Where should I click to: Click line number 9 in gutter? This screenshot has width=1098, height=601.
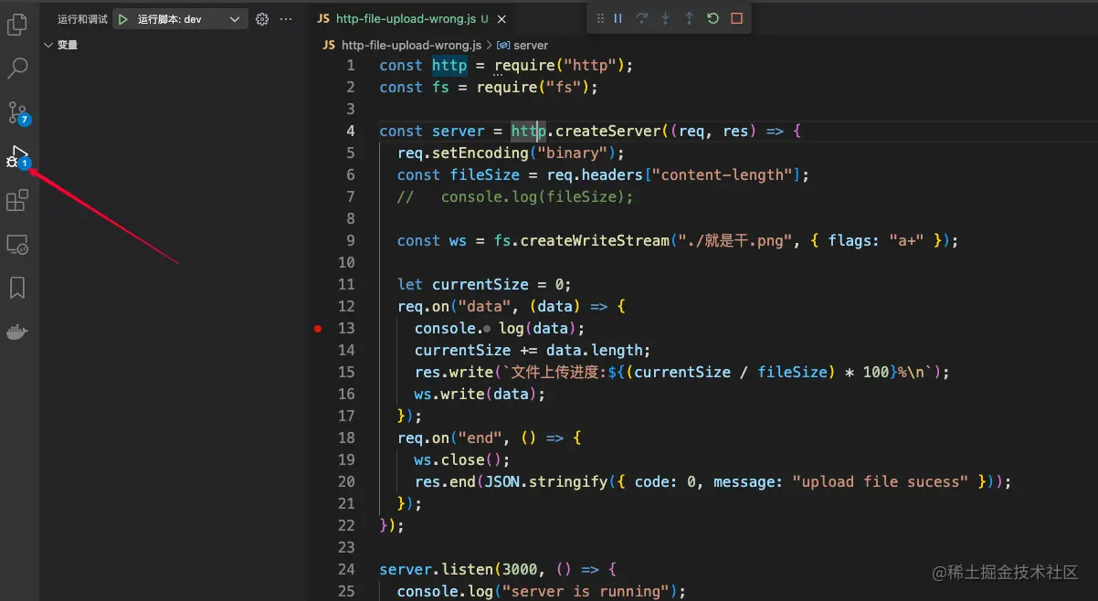pyautogui.click(x=351, y=240)
